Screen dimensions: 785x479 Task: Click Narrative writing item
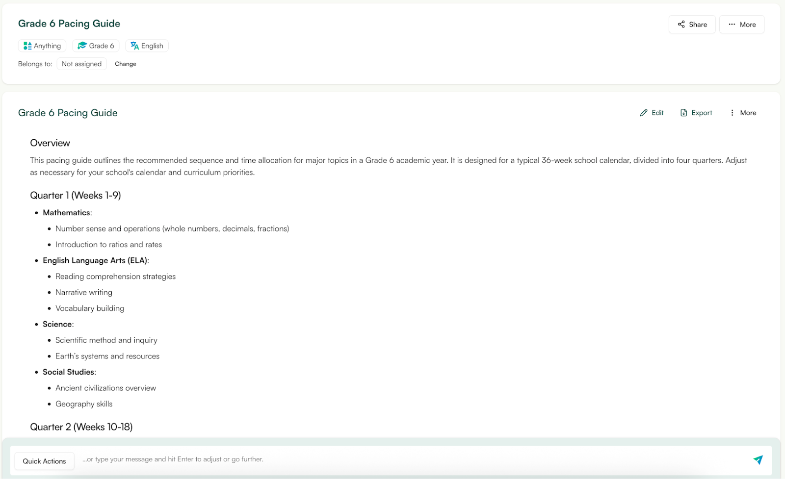[84, 292]
